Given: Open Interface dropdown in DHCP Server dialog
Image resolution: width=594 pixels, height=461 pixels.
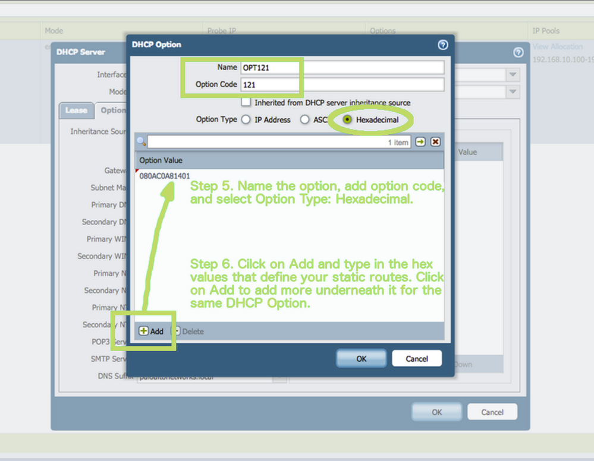Looking at the screenshot, I should point(513,75).
